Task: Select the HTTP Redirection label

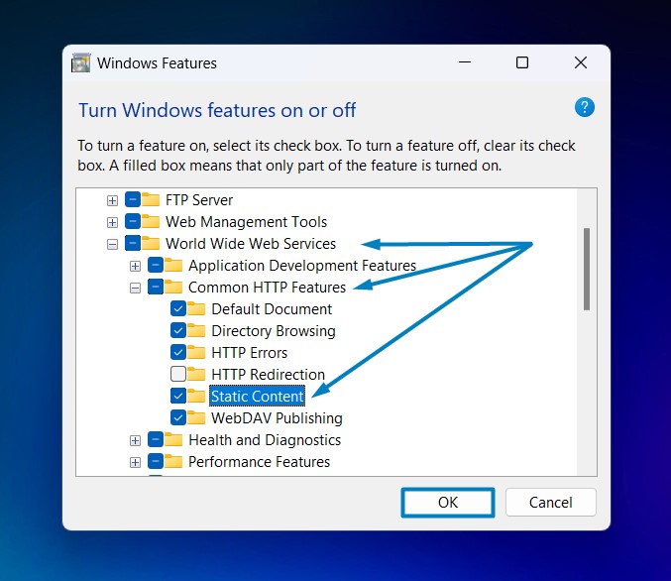Action: (269, 375)
